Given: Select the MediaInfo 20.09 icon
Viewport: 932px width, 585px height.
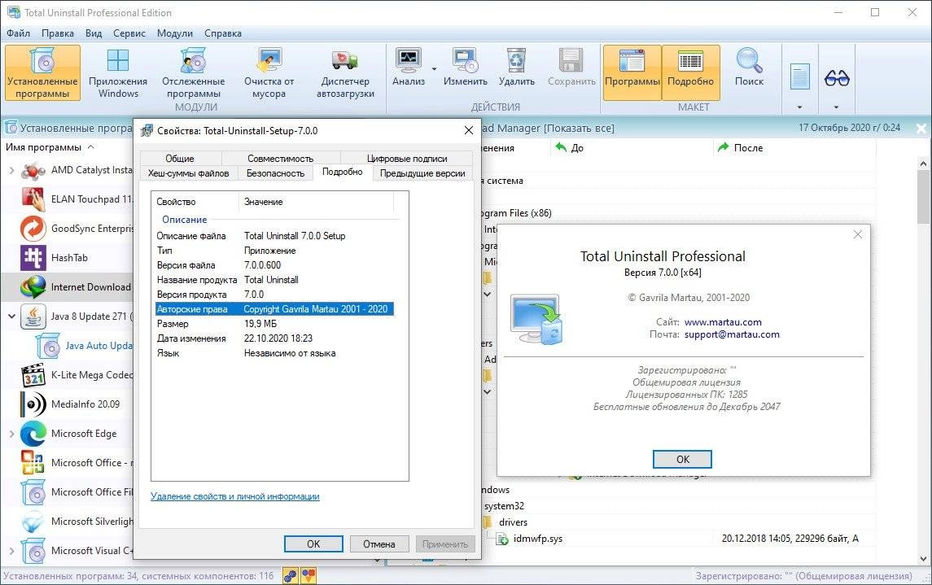Looking at the screenshot, I should [33, 404].
